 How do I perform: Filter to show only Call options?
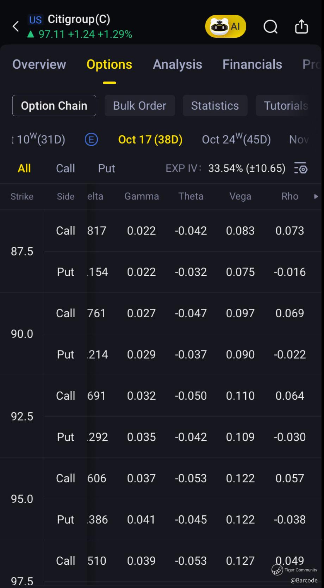point(66,169)
